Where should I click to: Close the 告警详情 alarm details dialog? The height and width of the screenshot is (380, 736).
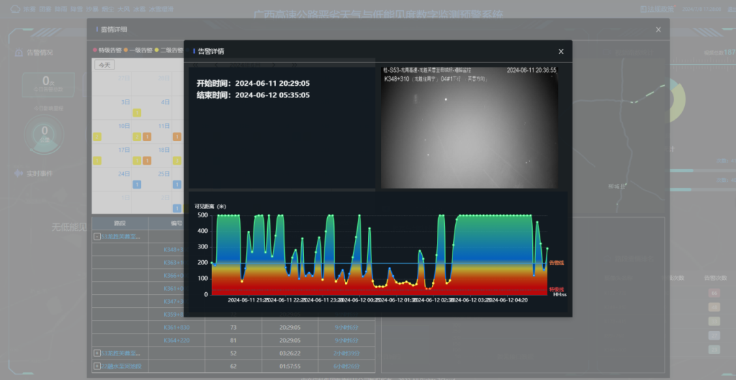[560, 52]
